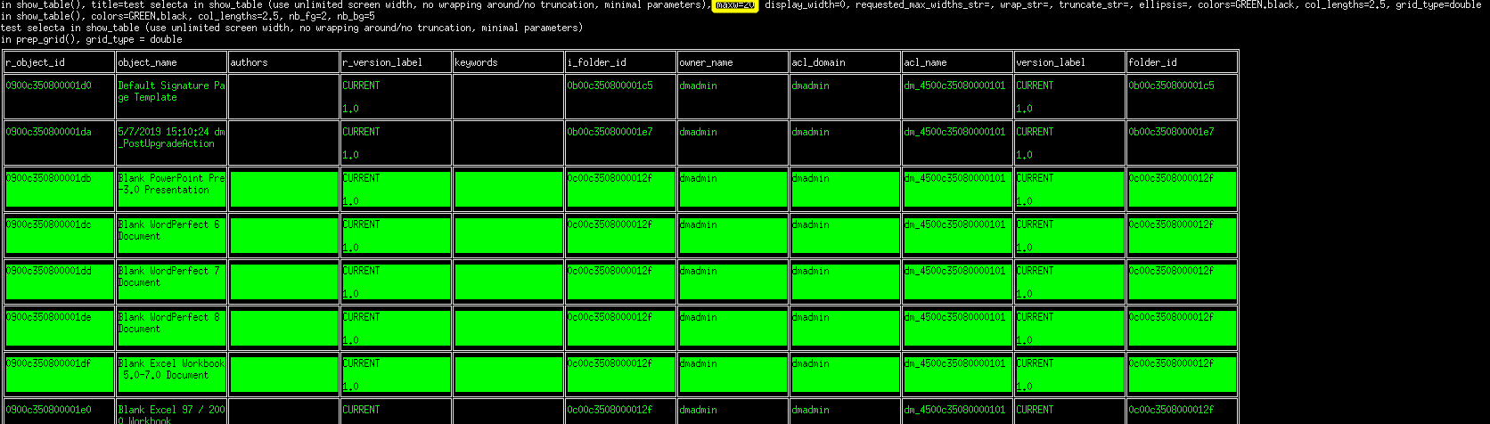Select the acl_name column header
Viewport: 1490px width, 424px height.
point(958,62)
